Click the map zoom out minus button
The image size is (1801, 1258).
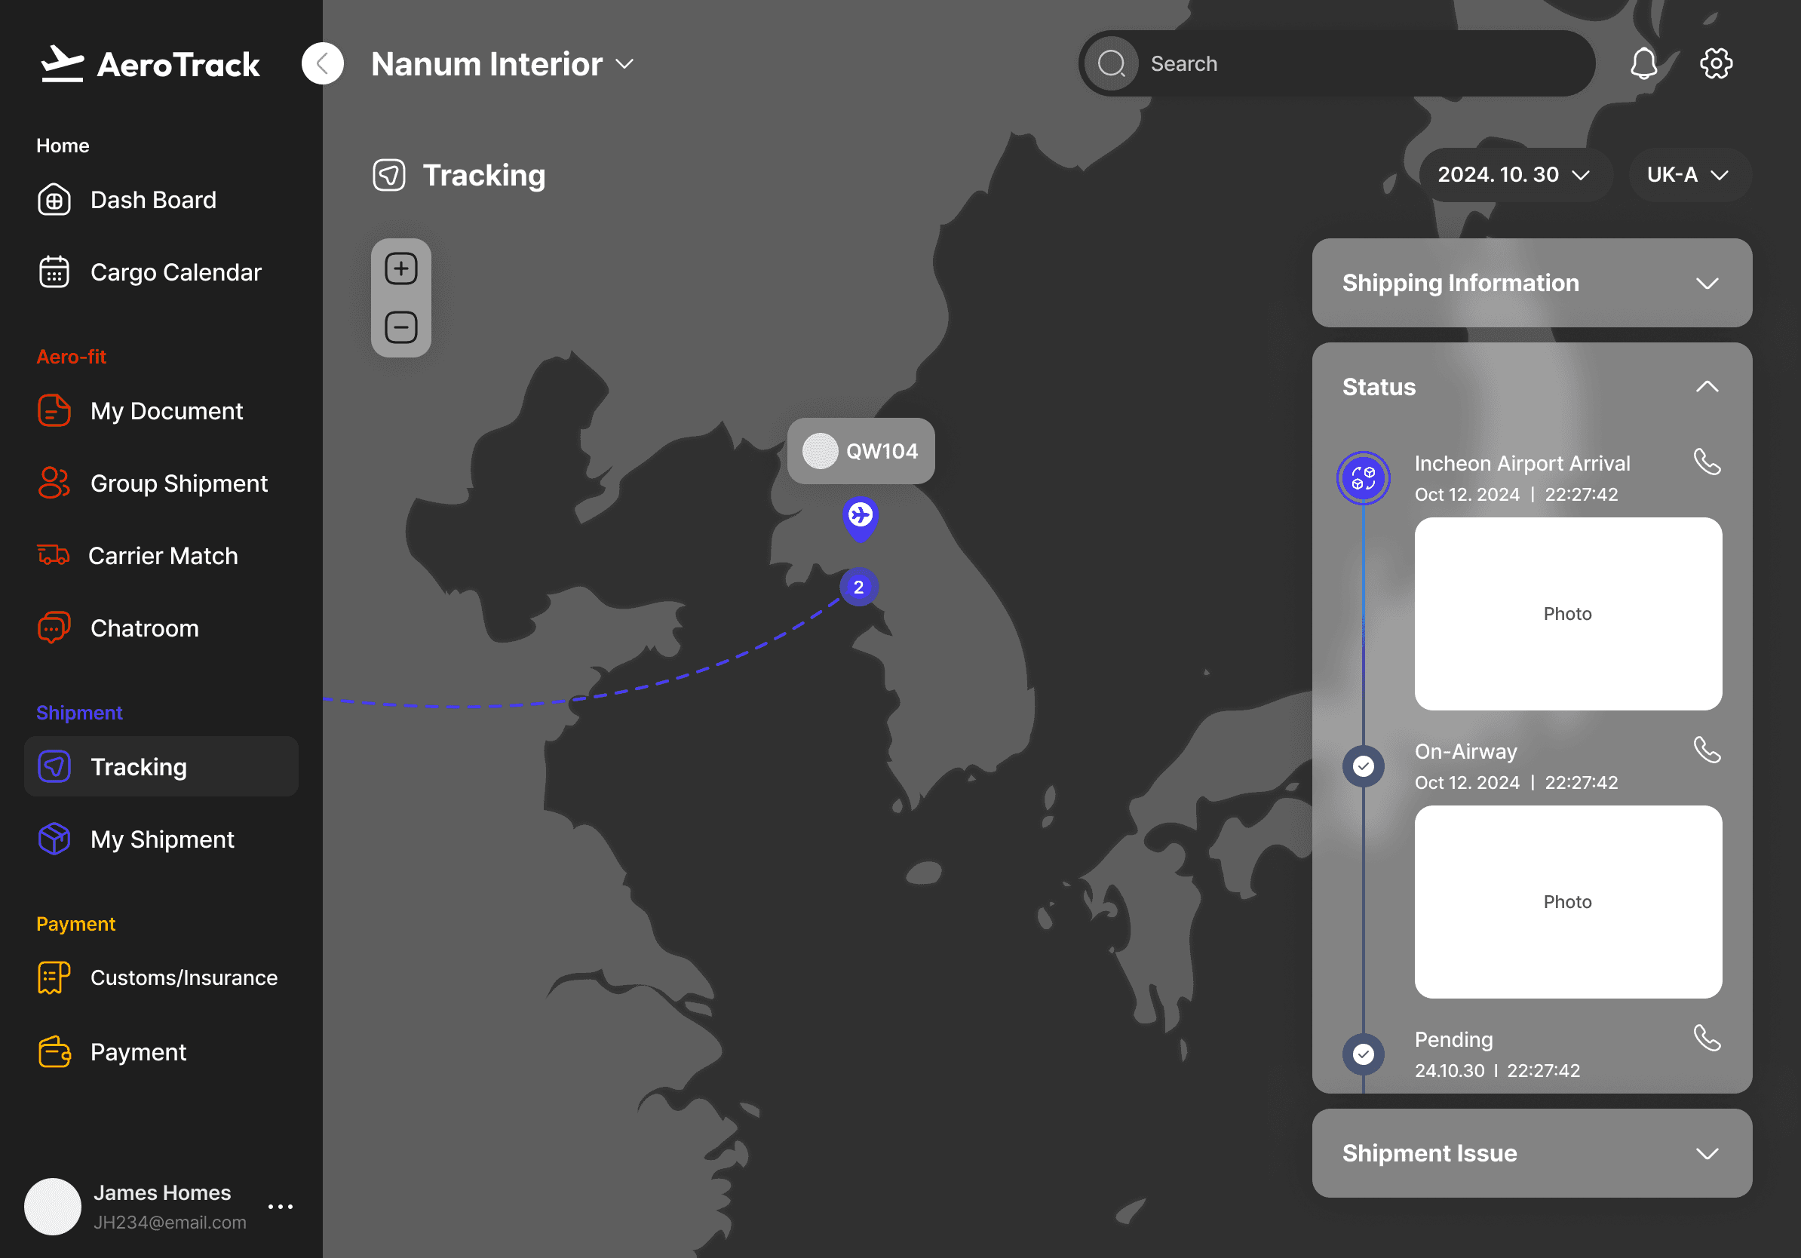click(x=400, y=327)
